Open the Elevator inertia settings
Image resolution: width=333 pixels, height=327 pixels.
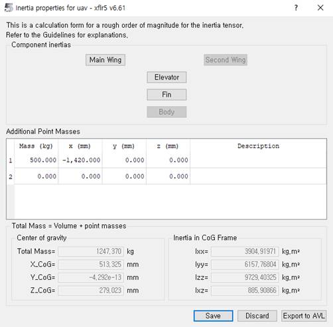point(166,77)
